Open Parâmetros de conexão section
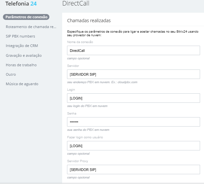 (26, 17)
